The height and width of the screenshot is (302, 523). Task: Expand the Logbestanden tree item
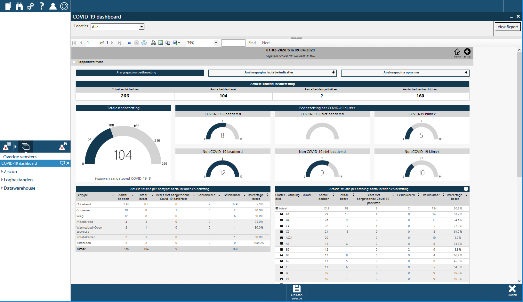coord(2,180)
